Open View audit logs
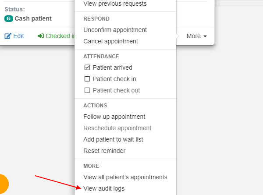263x195 pixels. click(x=104, y=188)
